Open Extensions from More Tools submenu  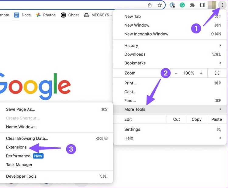pos(57,147)
